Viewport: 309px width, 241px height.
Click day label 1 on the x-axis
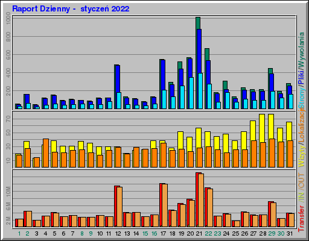click(19, 234)
